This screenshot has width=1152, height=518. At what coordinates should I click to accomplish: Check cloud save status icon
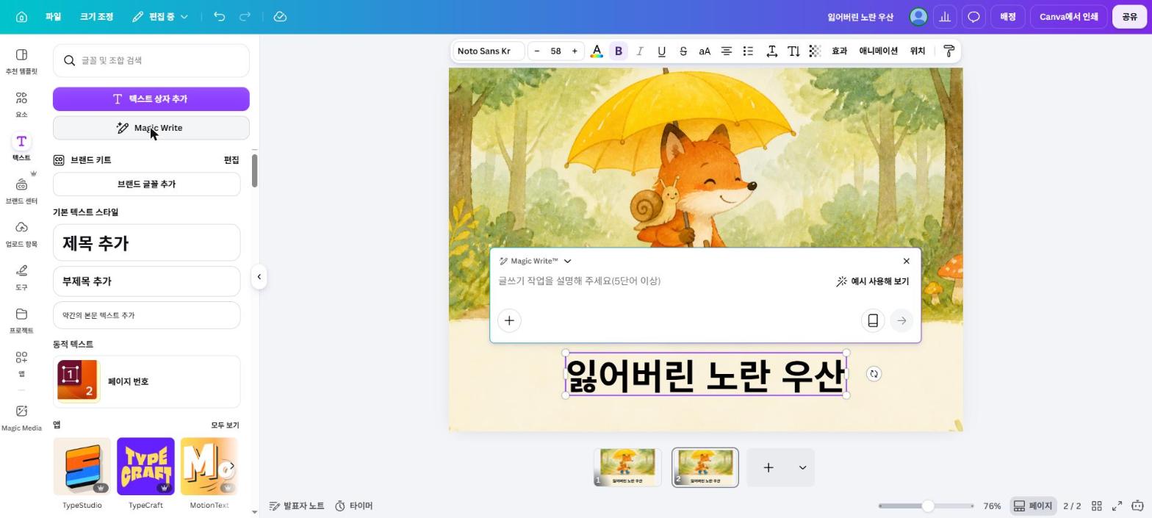tap(280, 16)
